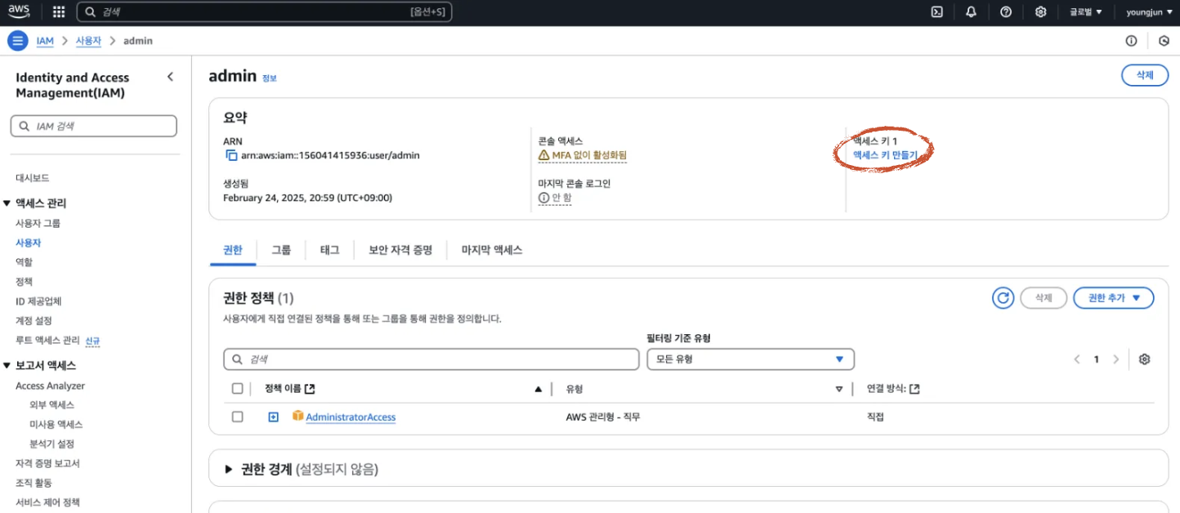Click the top AWS search field
Screen dimensions: 1180x513
pos(264,12)
